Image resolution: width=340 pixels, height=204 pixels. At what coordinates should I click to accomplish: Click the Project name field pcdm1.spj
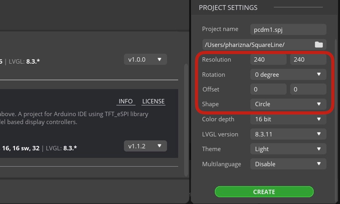click(x=288, y=29)
